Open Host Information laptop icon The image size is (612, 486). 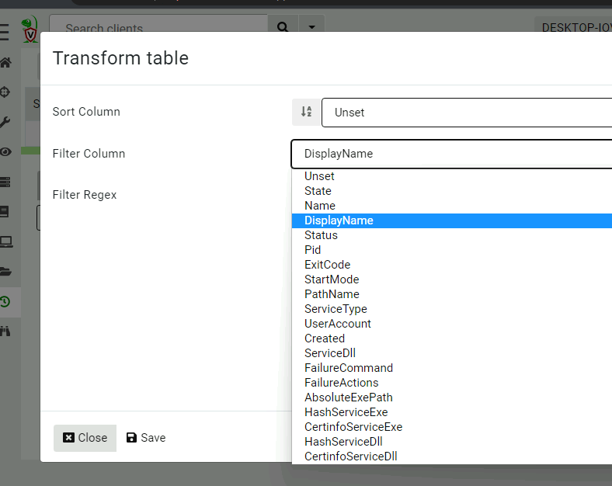[x=5, y=241]
